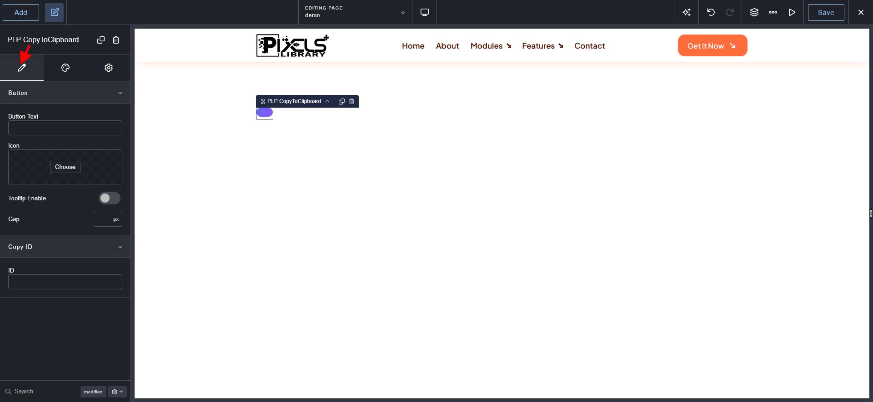Delete element via canvas toolbar trash icon
Screen dimensions: 873x402
click(x=351, y=101)
